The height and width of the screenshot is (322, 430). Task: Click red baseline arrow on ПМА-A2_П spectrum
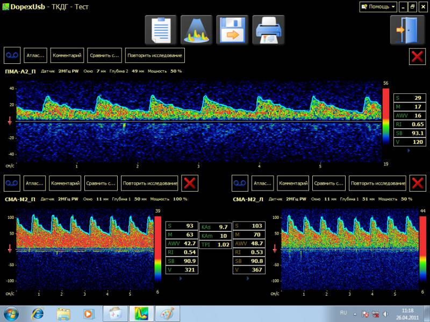[x=10, y=121]
